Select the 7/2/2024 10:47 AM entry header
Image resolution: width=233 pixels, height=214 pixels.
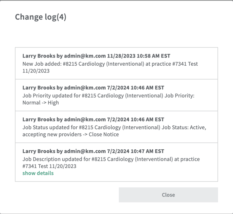tap(93, 151)
